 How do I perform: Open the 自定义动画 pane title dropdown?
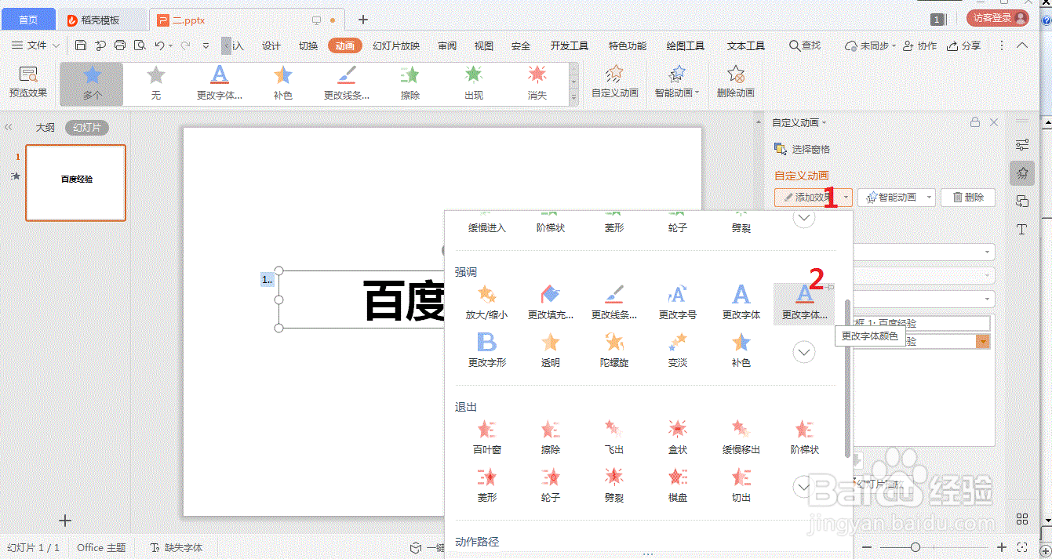[824, 123]
